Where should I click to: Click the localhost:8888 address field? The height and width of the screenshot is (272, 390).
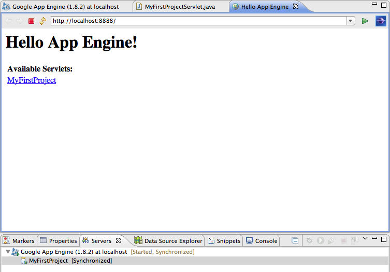197,21
